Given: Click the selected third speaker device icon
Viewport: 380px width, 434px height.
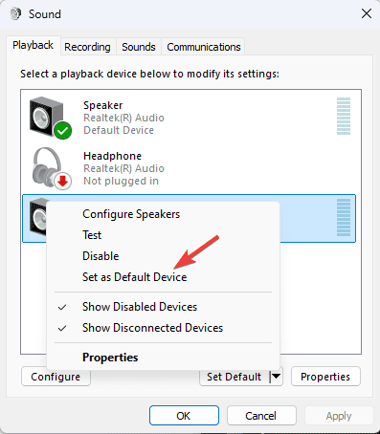Looking at the screenshot, I should (x=37, y=216).
